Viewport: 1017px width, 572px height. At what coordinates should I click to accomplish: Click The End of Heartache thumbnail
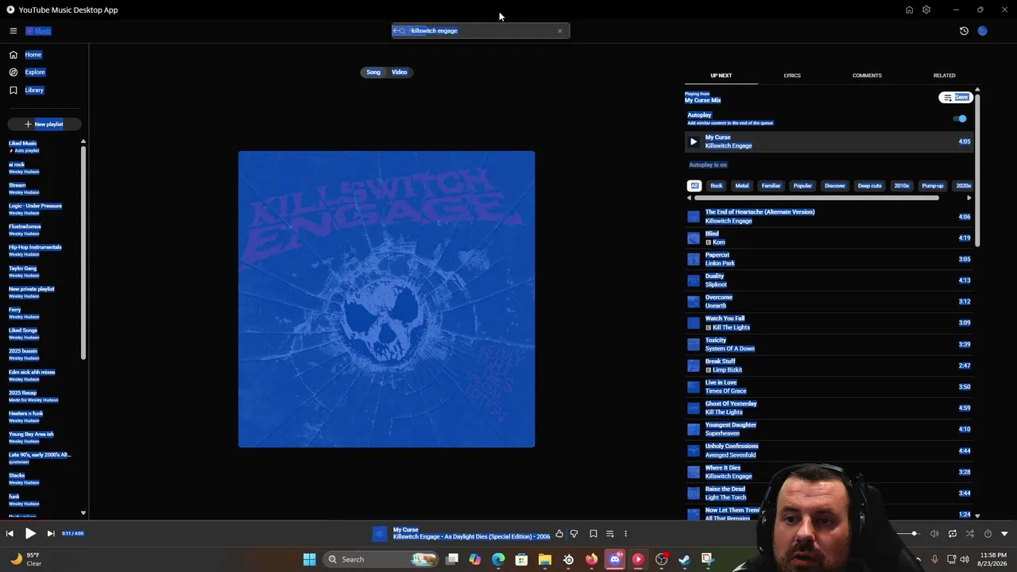coord(694,216)
